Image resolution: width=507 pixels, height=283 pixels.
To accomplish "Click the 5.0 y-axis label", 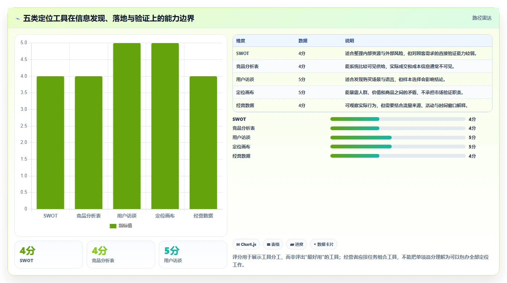I will point(24,43).
